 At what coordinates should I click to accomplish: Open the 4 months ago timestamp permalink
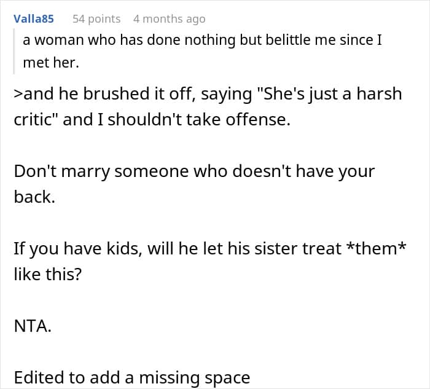point(169,19)
